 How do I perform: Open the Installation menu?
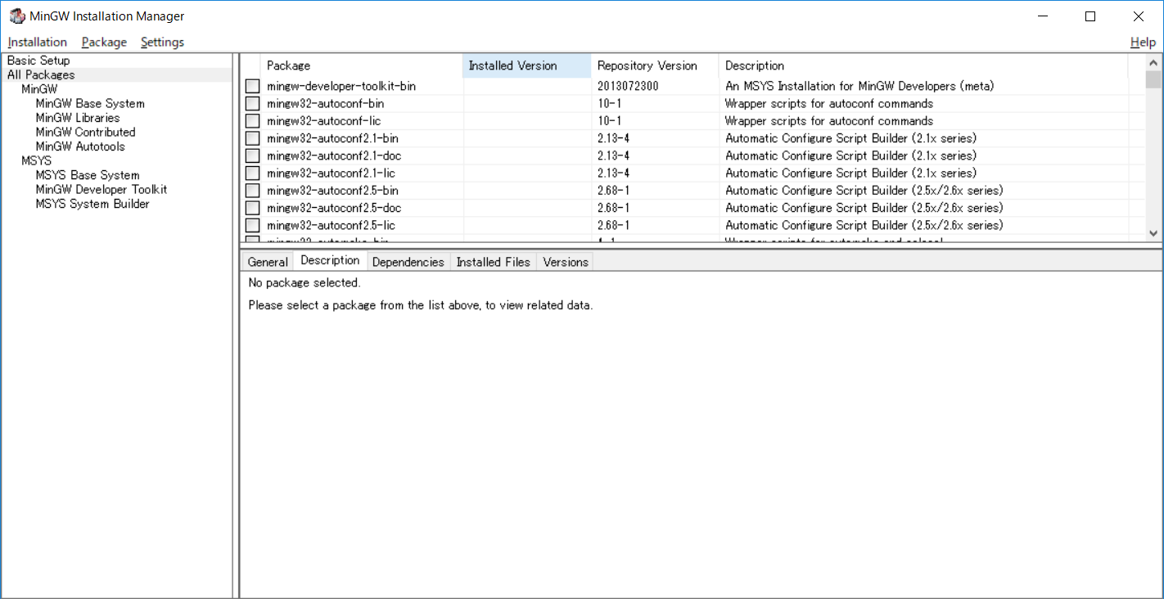(x=38, y=42)
